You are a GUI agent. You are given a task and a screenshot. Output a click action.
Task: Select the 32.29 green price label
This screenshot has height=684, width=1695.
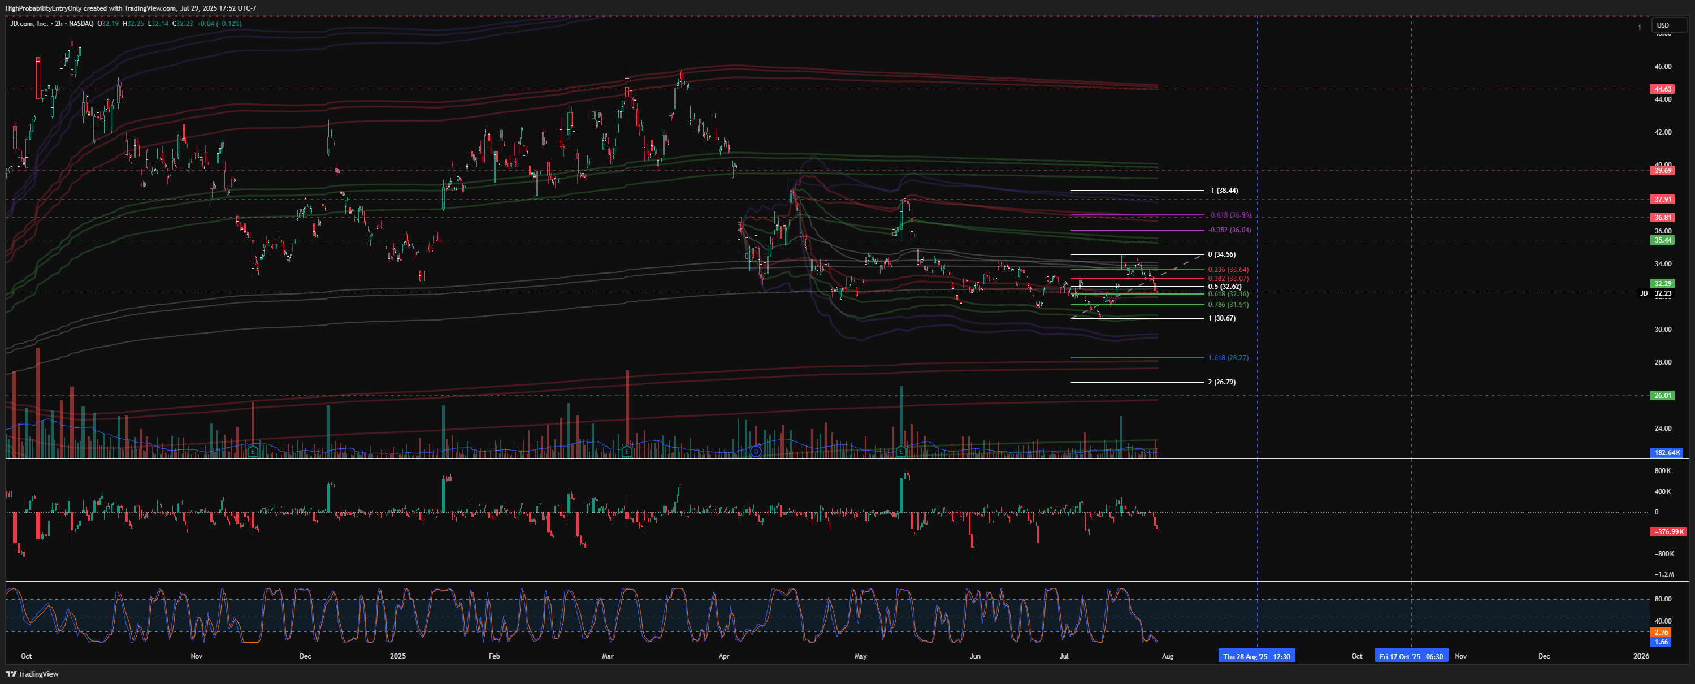tap(1662, 284)
